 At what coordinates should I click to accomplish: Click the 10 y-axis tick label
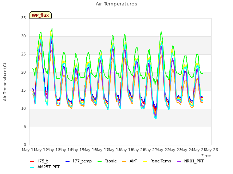click(x=23, y=108)
